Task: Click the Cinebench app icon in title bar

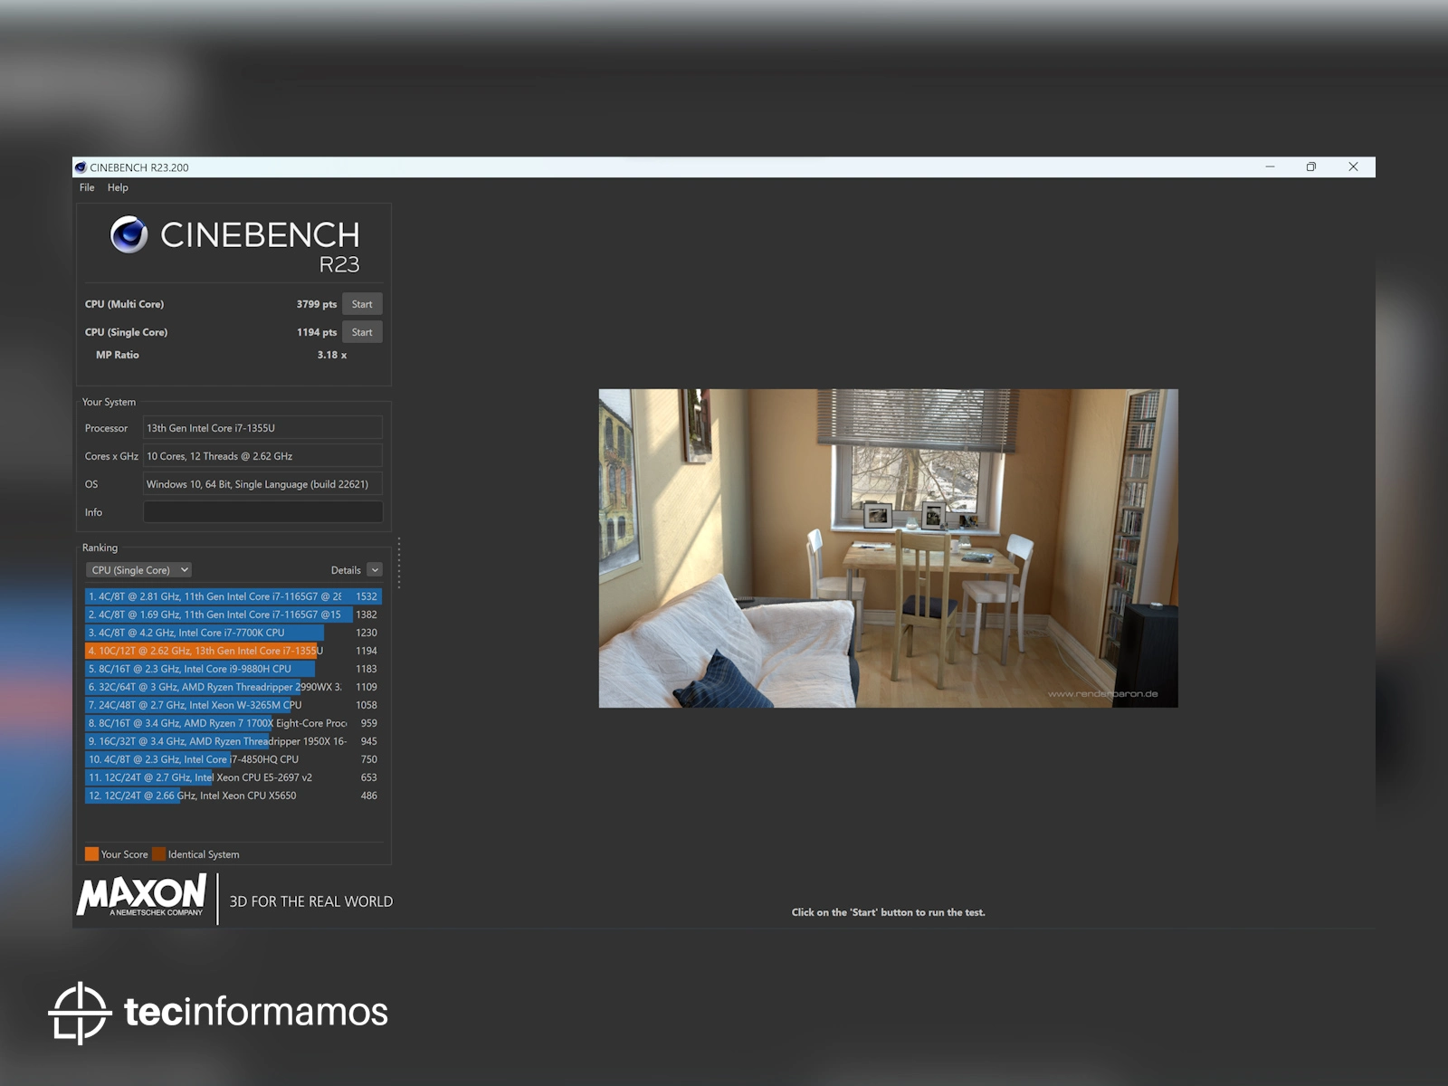Action: coord(81,167)
